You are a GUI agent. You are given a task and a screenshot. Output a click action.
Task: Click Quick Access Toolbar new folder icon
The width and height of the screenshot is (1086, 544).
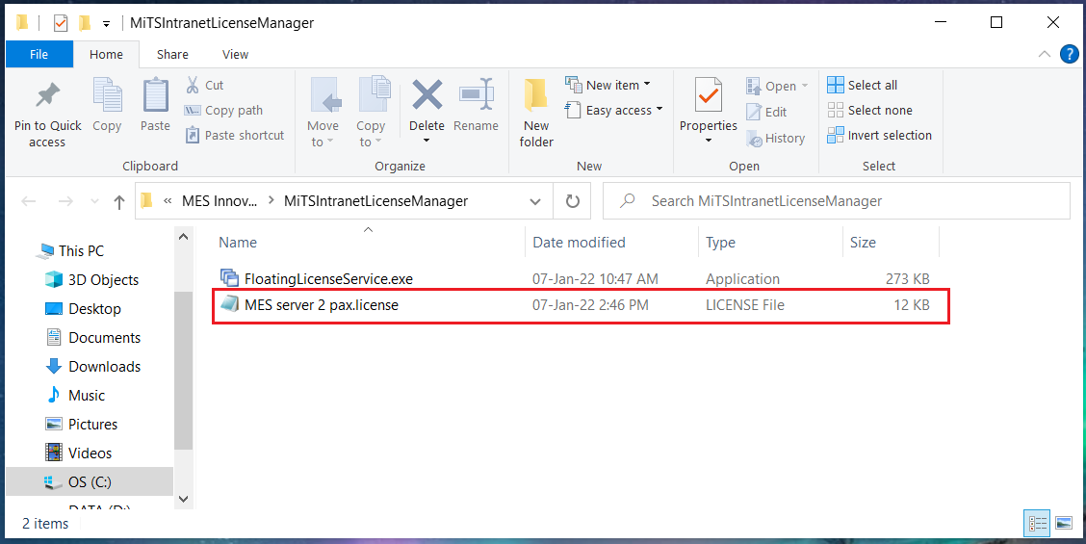[85, 23]
